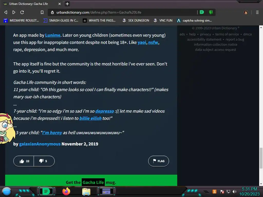263x197 pixels.
Task: Follow the billie eilish link
Action: [x=90, y=118]
